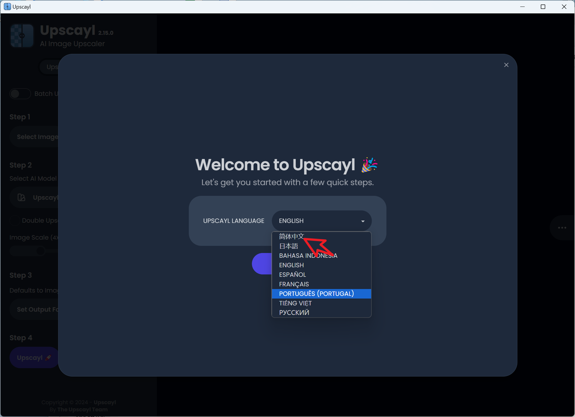Choose English in the language list
The image size is (575, 417).
pyautogui.click(x=322, y=265)
